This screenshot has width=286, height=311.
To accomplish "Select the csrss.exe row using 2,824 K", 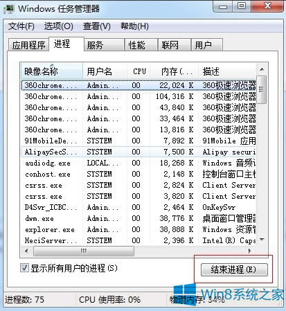I will tap(138, 185).
